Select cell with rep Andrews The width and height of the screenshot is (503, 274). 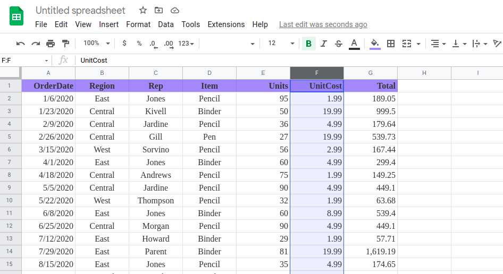point(156,175)
